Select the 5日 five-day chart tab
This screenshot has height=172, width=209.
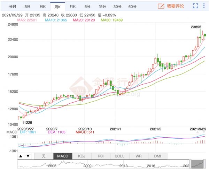27,7
